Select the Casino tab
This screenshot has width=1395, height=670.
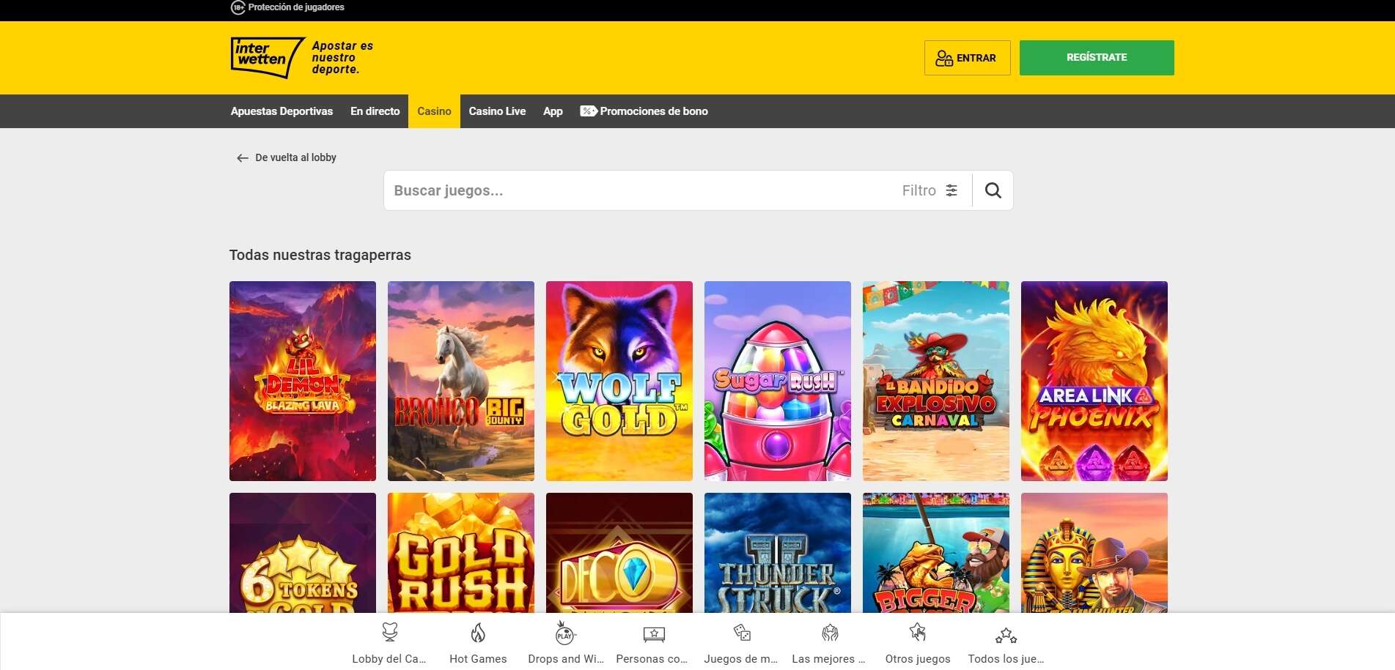tap(434, 111)
